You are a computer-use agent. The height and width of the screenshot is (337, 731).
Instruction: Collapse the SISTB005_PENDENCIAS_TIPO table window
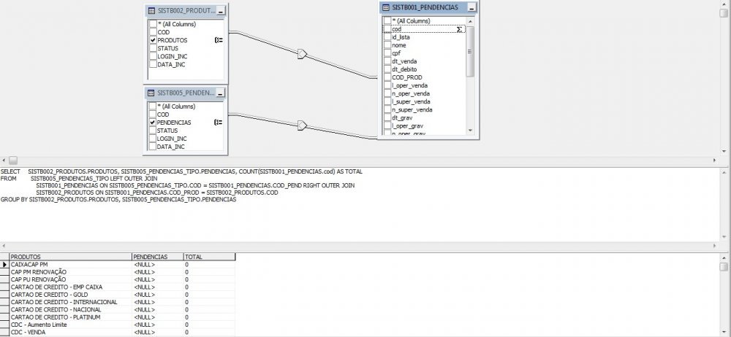pyautogui.click(x=221, y=93)
